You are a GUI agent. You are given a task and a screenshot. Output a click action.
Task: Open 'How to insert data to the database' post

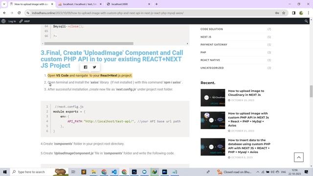[x=249, y=146]
